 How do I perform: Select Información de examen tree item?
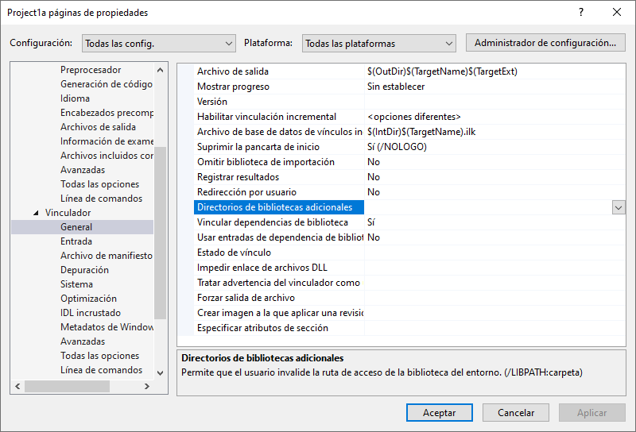pyautogui.click(x=107, y=141)
